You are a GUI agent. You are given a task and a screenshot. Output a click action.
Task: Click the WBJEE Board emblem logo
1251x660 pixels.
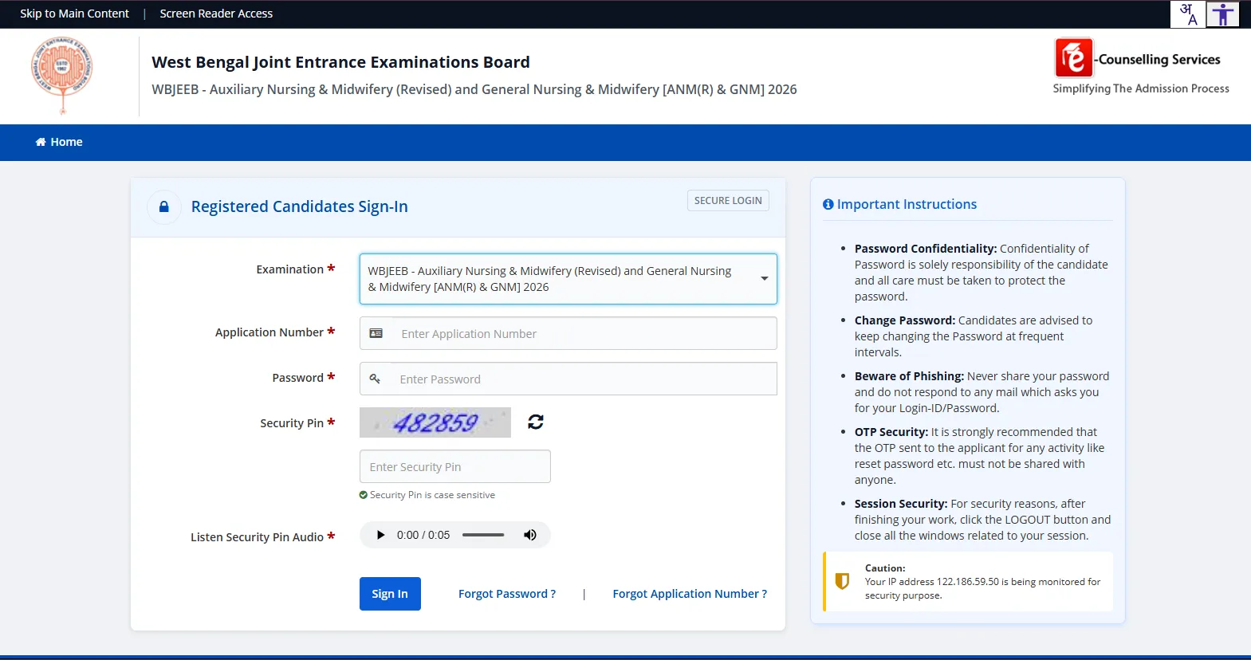click(x=62, y=75)
